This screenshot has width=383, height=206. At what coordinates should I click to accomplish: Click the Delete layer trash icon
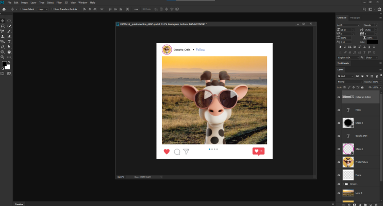[376, 205]
